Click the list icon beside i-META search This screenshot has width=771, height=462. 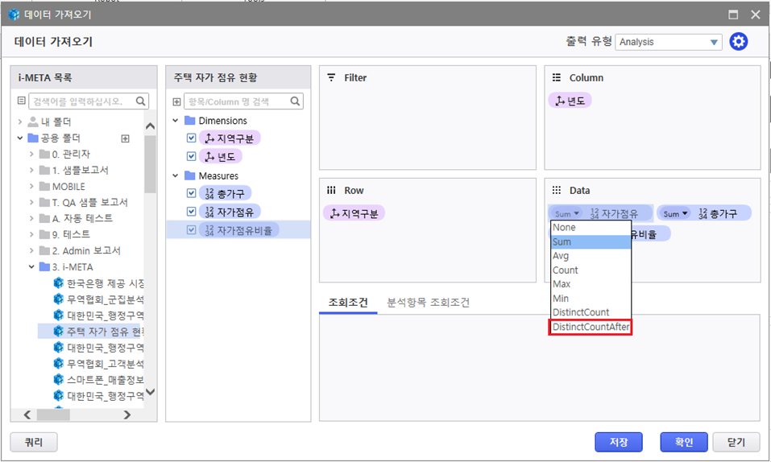22,101
